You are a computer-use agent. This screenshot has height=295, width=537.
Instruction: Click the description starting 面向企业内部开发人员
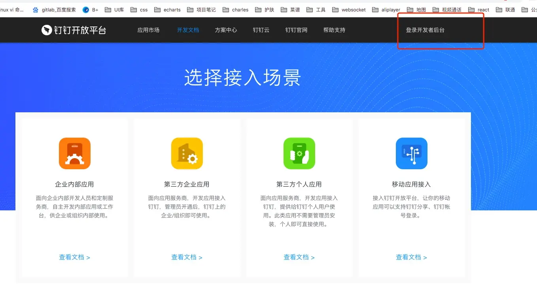coord(75,207)
